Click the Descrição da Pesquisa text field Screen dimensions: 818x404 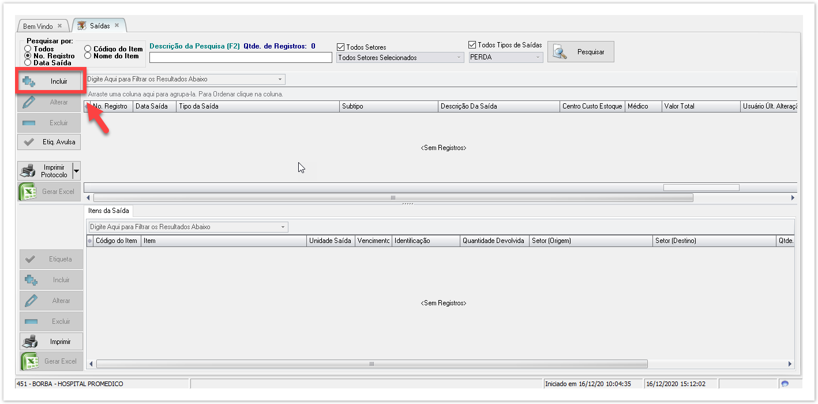tap(241, 58)
